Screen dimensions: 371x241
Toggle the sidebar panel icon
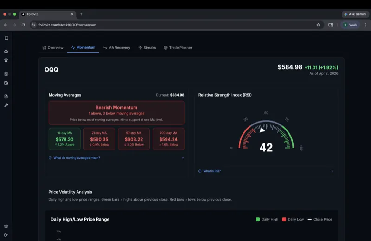[x=6, y=38]
